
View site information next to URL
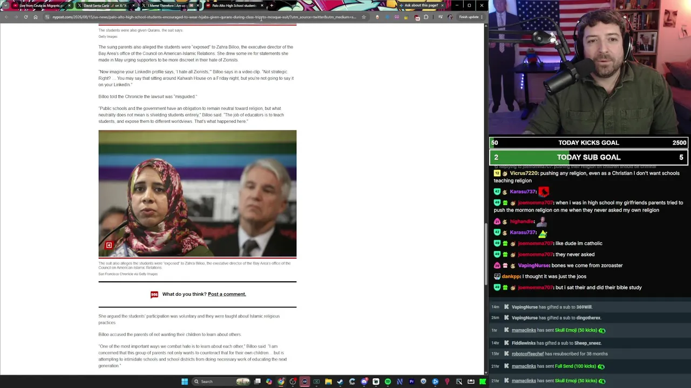[x=48, y=17]
